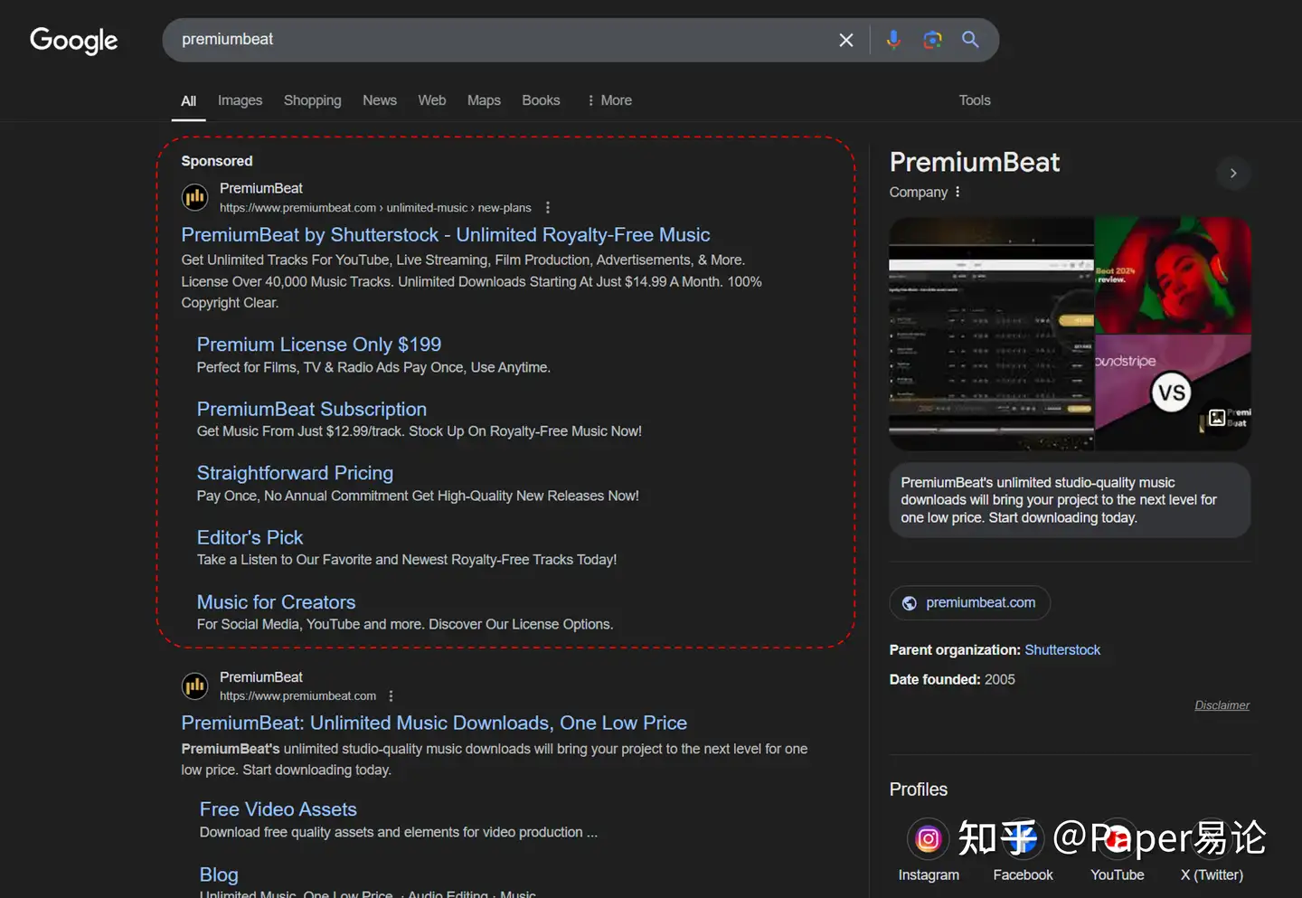Viewport: 1302px width, 898px height.
Task: Open PremiumBeat: Unlimited Music Downloads, One Low Price
Action: point(434,723)
